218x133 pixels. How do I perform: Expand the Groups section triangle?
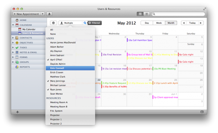click(13, 62)
